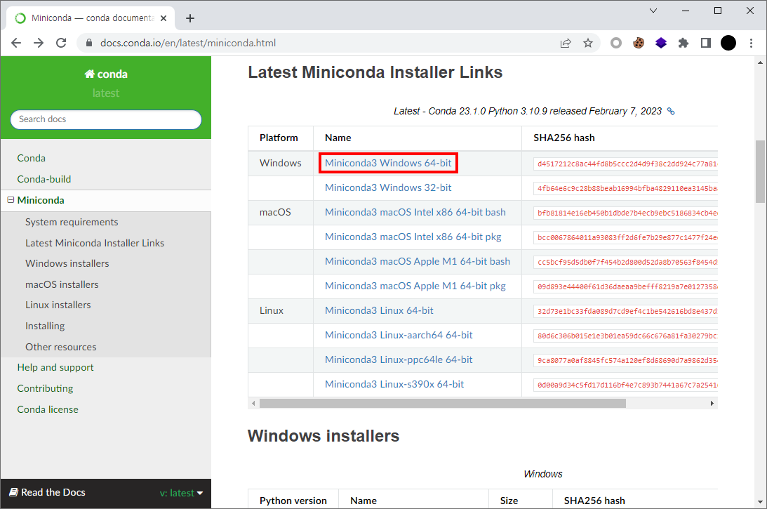Viewport: 767px width, 509px height.
Task: Open Help and support page
Action: pyautogui.click(x=55, y=368)
